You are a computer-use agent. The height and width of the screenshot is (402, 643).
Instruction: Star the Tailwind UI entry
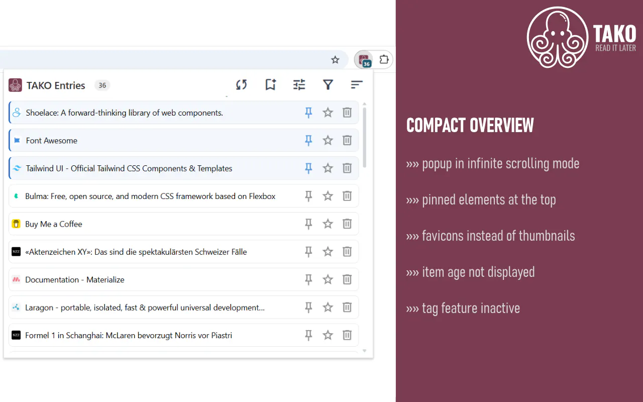(x=328, y=168)
